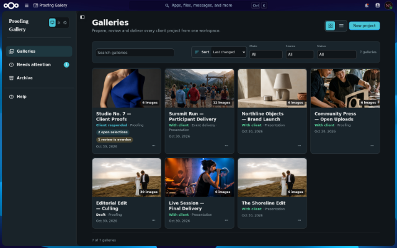Click the Proofing Gallery app icon in top bar
Image resolution: width=397 pixels, height=248 pixels.
[x=36, y=6]
